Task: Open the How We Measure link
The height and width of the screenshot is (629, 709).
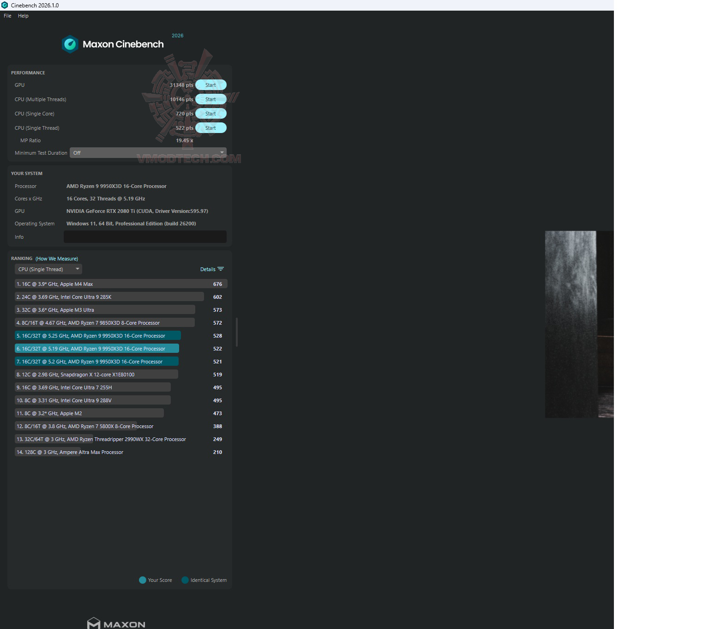Action: [57, 259]
